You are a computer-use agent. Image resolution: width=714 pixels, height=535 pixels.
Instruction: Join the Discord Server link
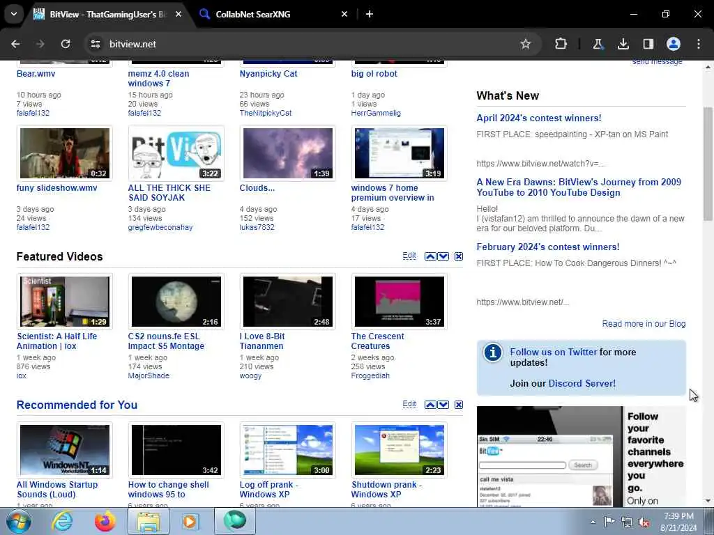[582, 384]
